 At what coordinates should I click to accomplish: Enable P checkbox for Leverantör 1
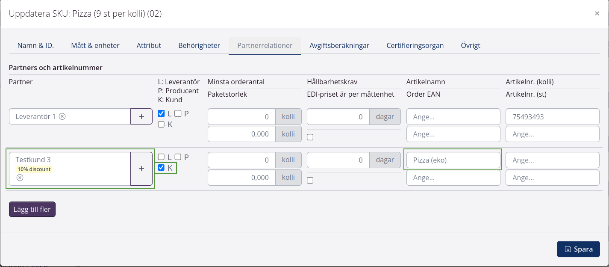[178, 113]
